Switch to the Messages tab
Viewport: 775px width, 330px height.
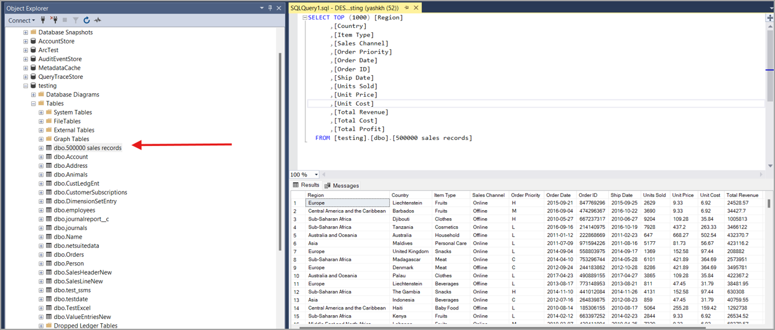coord(341,185)
